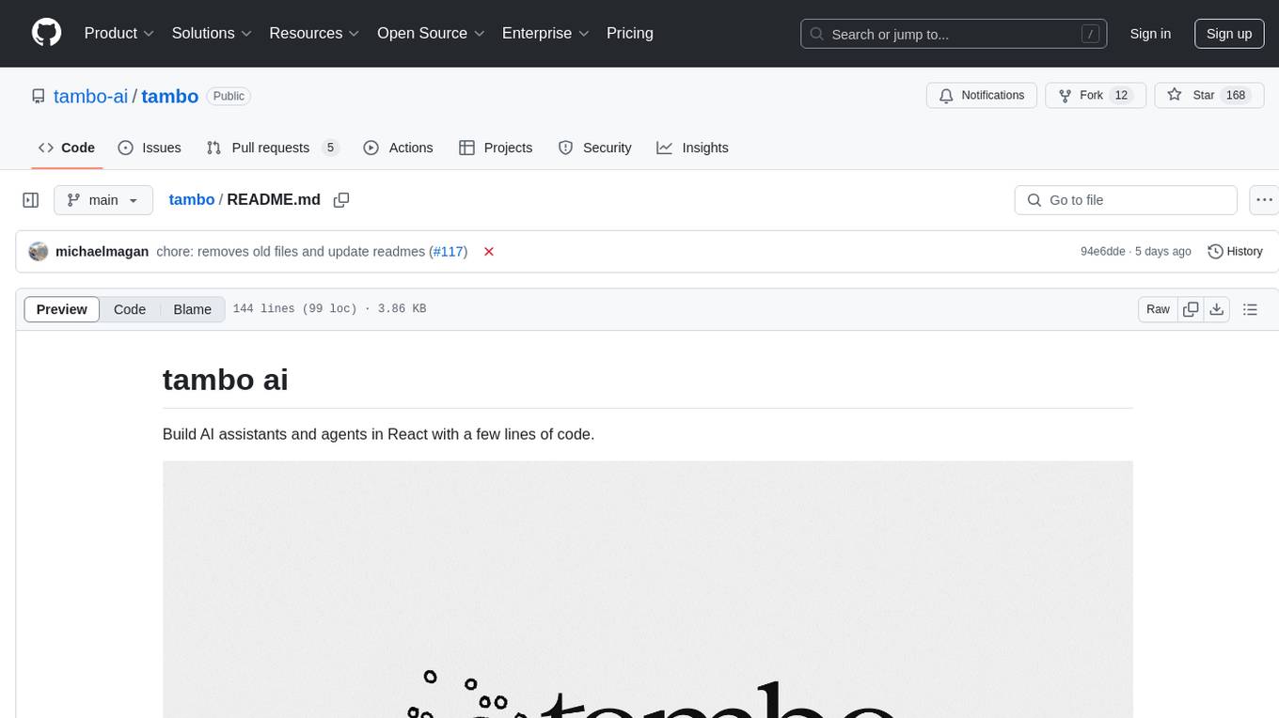Switch to the Projects tab
1279x718 pixels.
(x=496, y=148)
